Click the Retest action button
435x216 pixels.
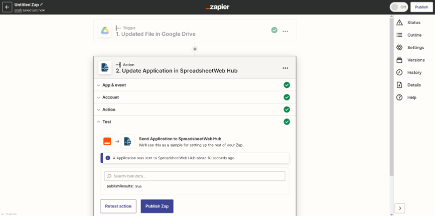pyautogui.click(x=118, y=206)
